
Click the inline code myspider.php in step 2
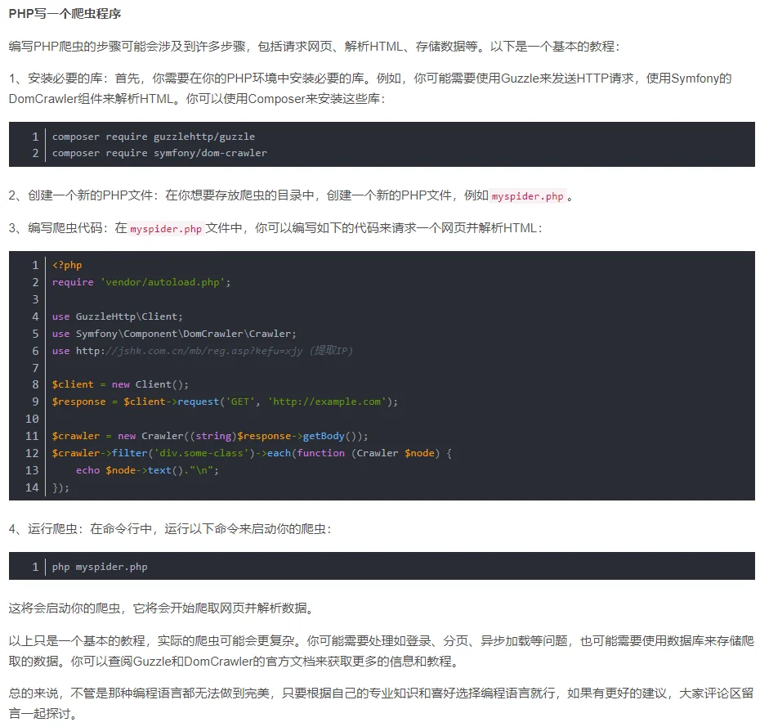click(x=529, y=196)
